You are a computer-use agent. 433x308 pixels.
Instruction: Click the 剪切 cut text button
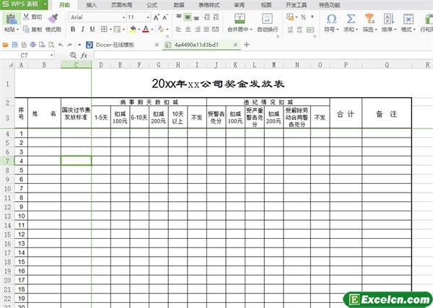[x=37, y=17]
